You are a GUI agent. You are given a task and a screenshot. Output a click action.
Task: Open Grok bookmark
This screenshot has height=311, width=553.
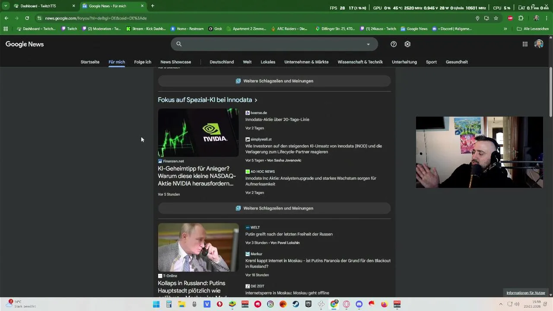point(215,29)
